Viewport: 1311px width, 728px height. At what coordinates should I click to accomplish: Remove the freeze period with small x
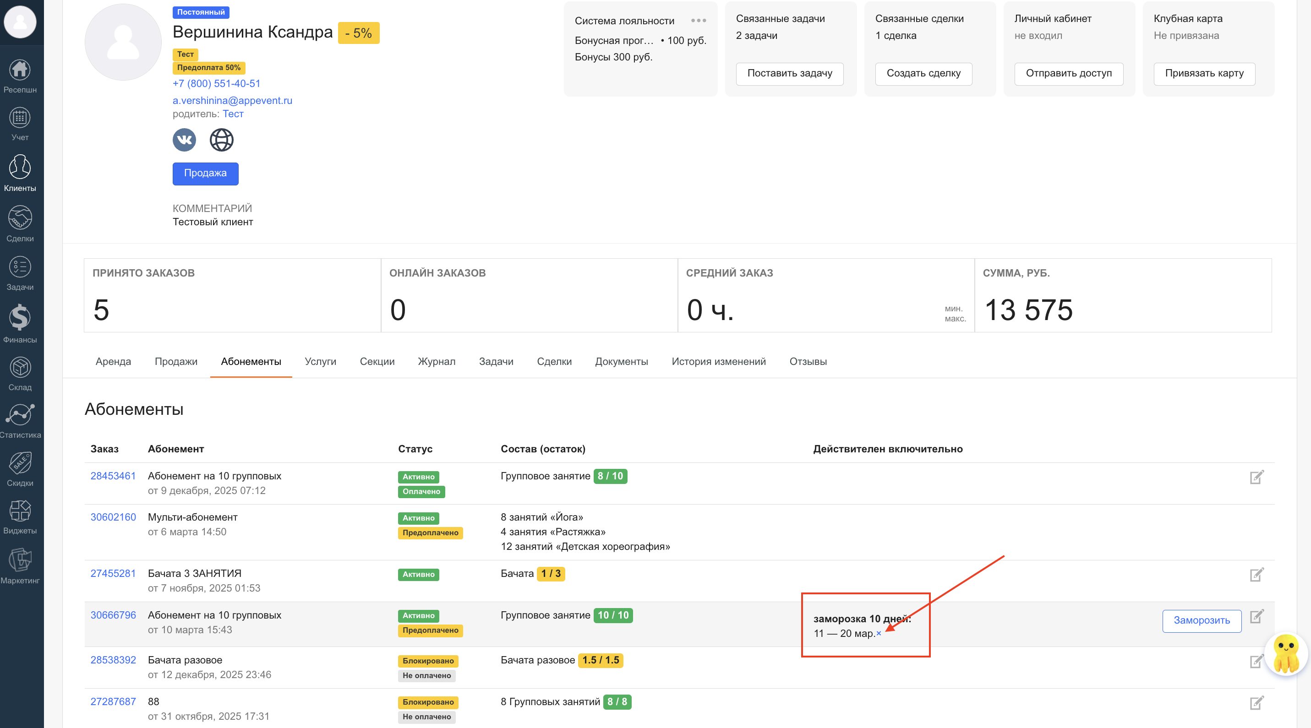(x=879, y=633)
